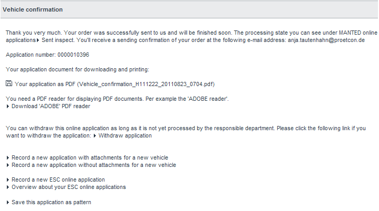Click the application number 0000010396 text
The height and width of the screenshot is (211, 379).
pyautogui.click(x=73, y=55)
